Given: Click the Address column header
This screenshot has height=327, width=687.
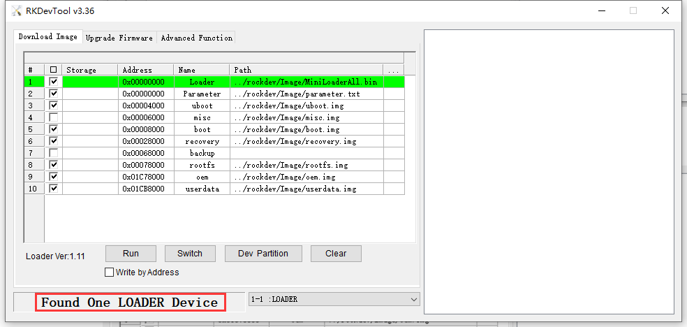Looking at the screenshot, I should [146, 70].
